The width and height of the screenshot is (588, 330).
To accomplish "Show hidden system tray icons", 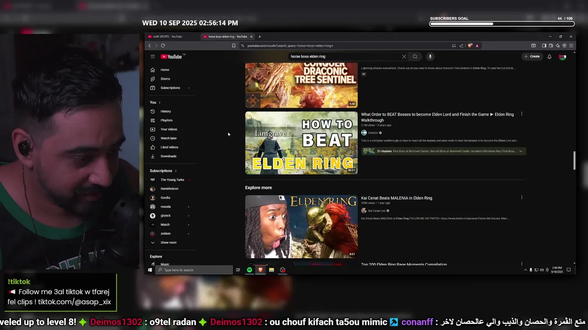I will [525, 270].
